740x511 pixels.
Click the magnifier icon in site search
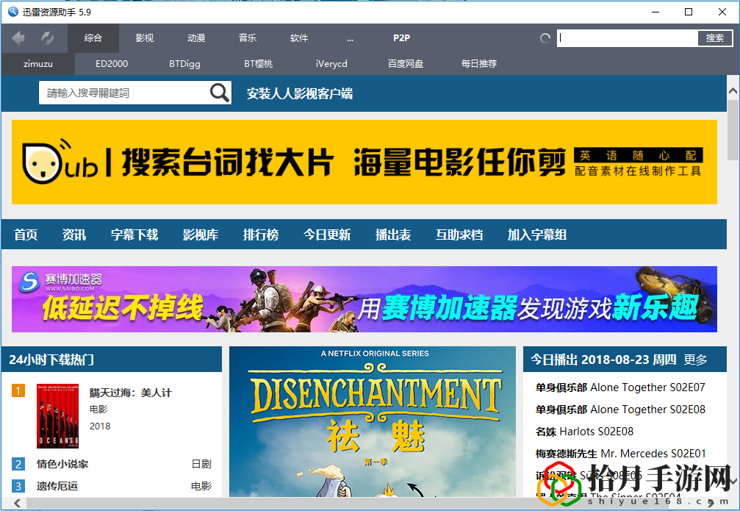220,93
